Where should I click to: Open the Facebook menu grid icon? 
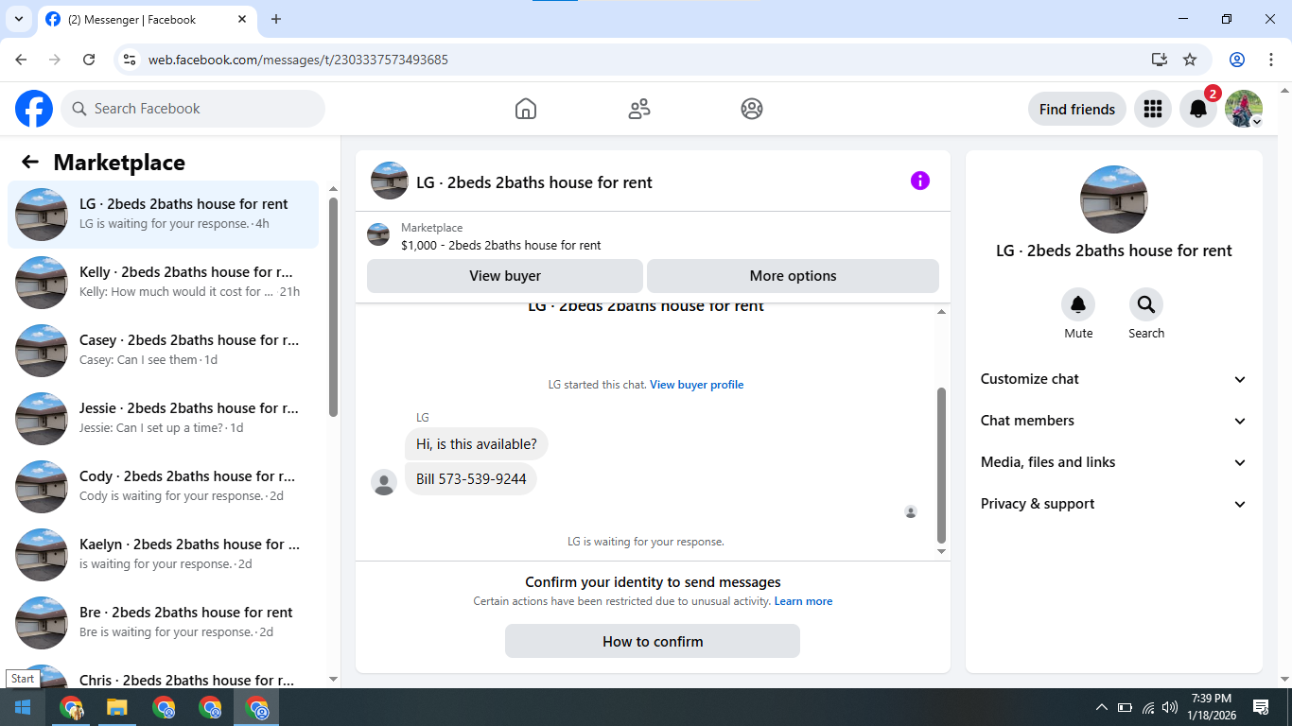[x=1152, y=109]
